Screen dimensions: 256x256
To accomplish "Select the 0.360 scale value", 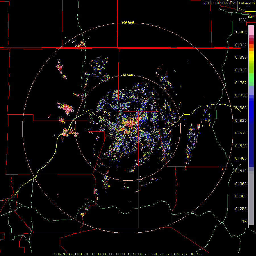I will pyautogui.click(x=241, y=184).
